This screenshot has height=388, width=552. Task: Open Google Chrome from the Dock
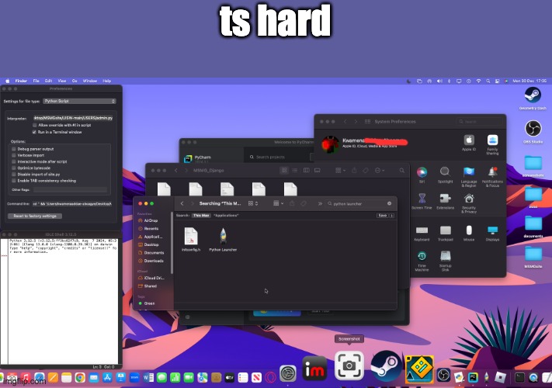point(80,378)
